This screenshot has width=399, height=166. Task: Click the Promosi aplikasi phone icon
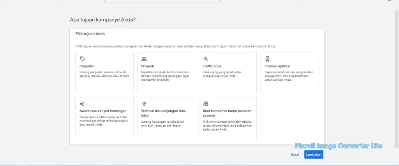267,59
